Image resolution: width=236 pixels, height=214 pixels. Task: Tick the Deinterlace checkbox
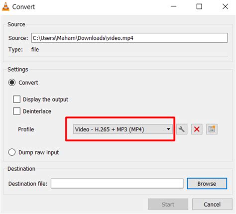pos(17,111)
